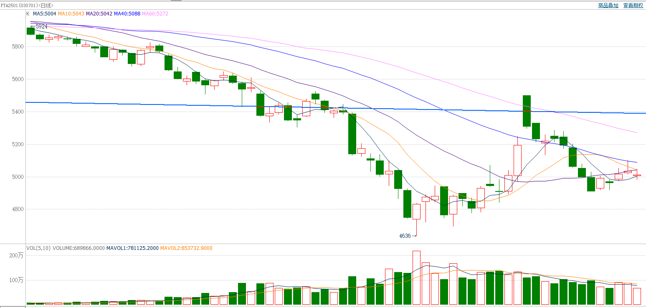The height and width of the screenshot is (308, 646).
Task: Click the 100万 volume axis label
Action: click(16, 280)
